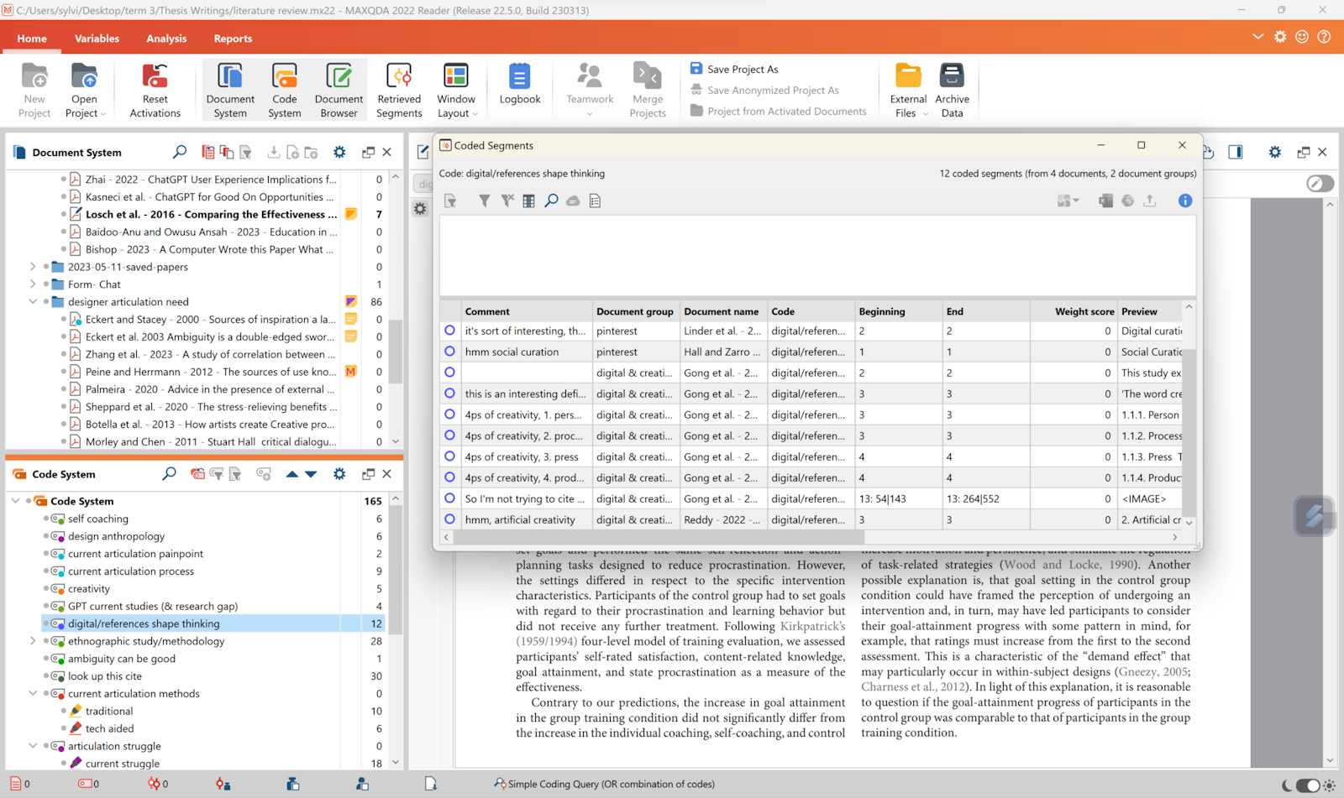Sort table by the 'Document name' column header
Viewport: 1344px width, 798px height.
(721, 311)
